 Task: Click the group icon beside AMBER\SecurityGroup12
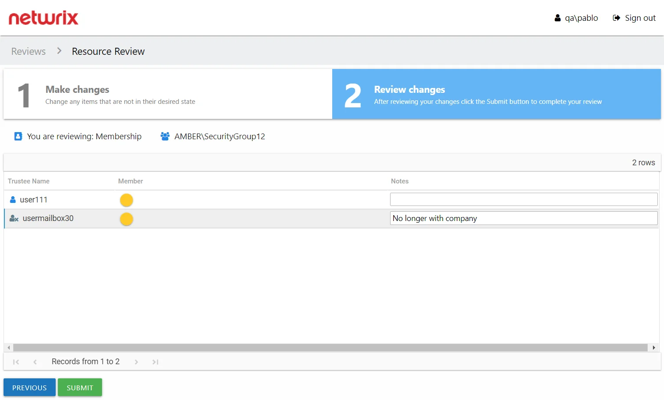(x=165, y=136)
